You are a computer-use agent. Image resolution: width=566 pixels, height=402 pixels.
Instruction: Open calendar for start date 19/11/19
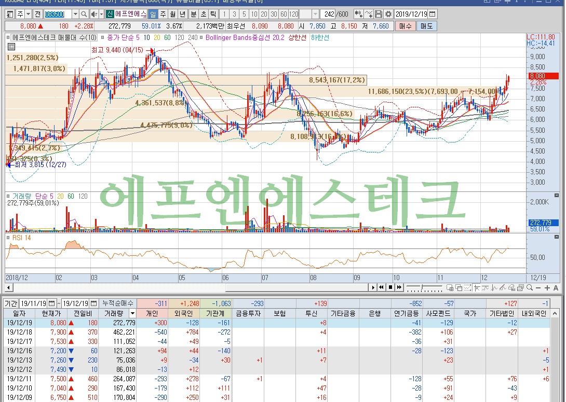[x=51, y=303]
